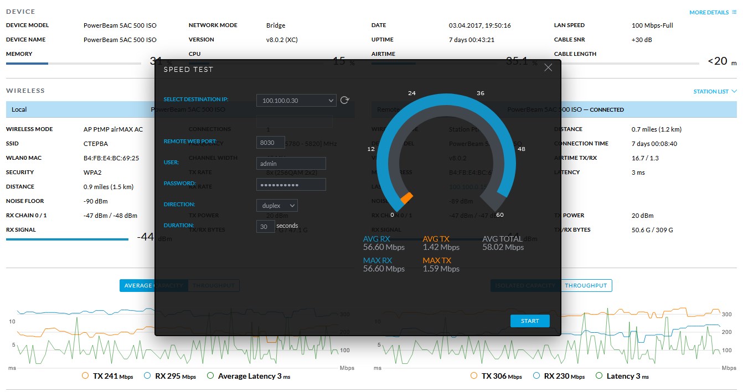Toggle RX 295 Mbps legend entry

(x=169, y=376)
